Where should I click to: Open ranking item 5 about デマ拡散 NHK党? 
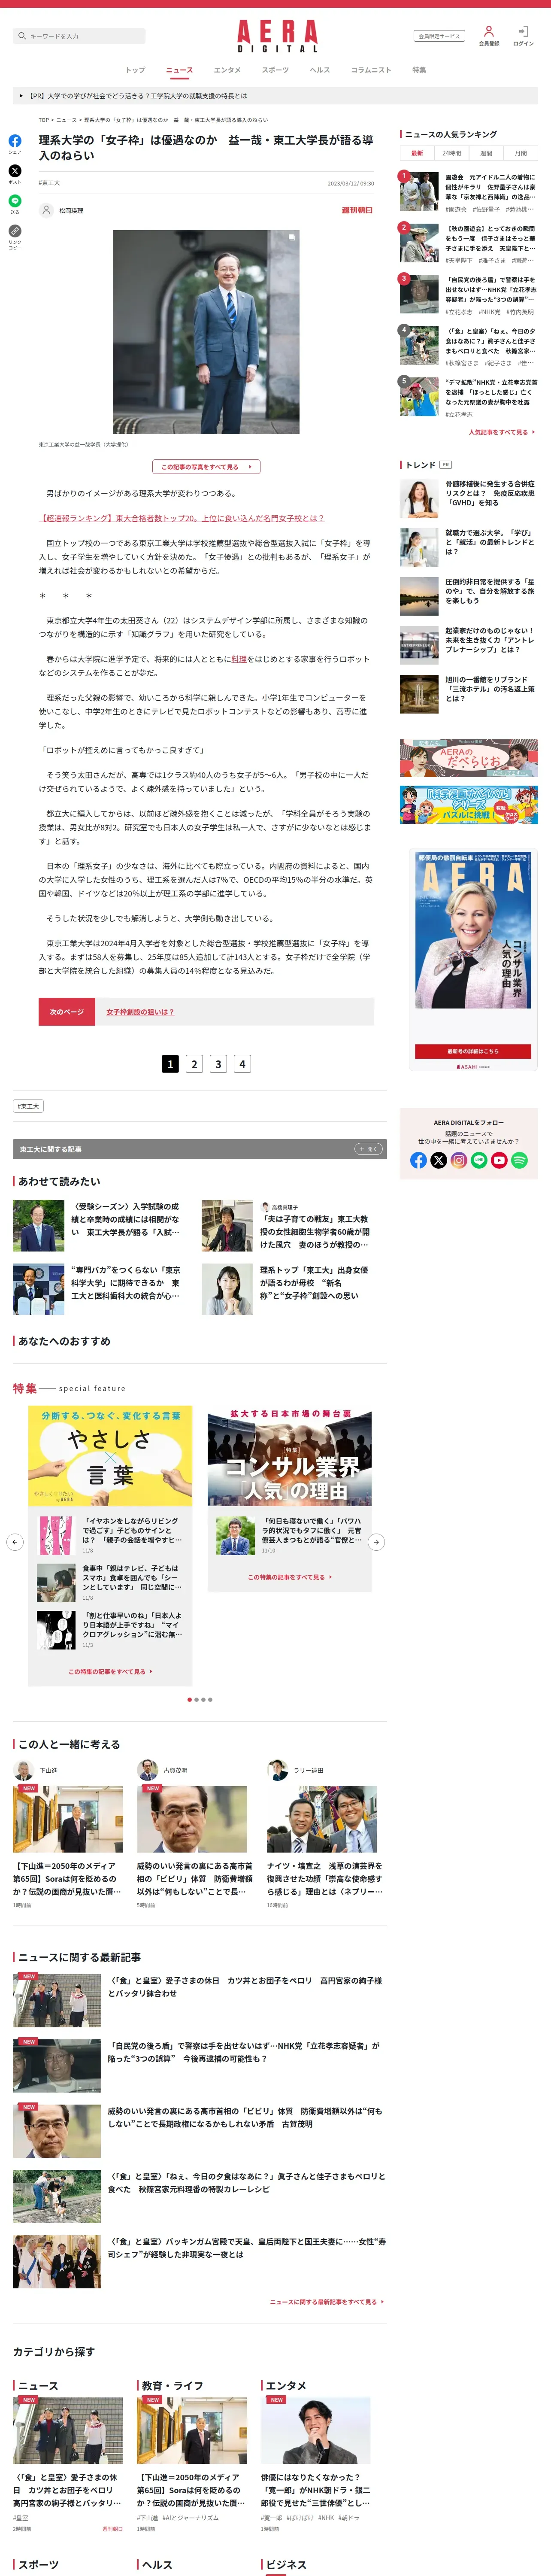click(x=469, y=397)
